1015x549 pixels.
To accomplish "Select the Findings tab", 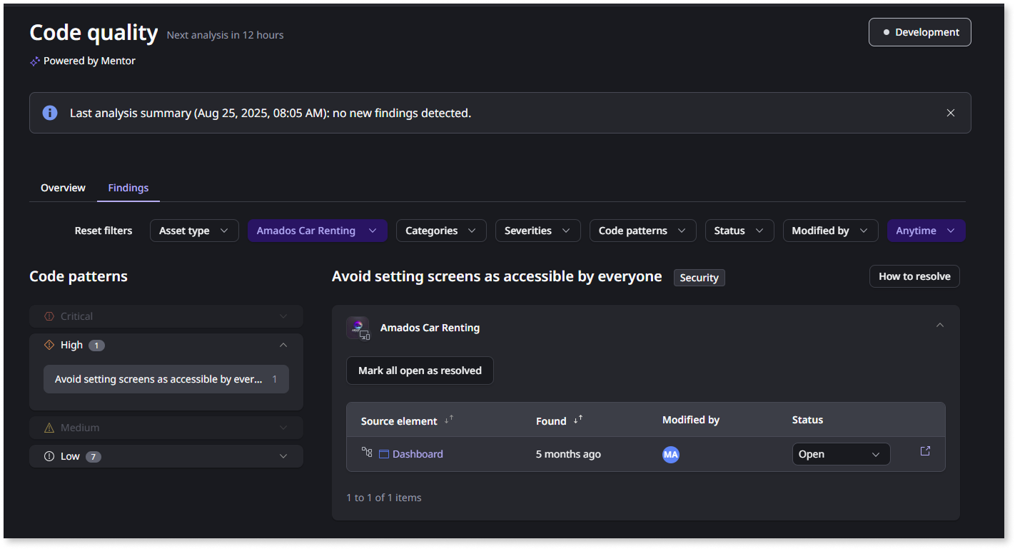I will pos(128,188).
